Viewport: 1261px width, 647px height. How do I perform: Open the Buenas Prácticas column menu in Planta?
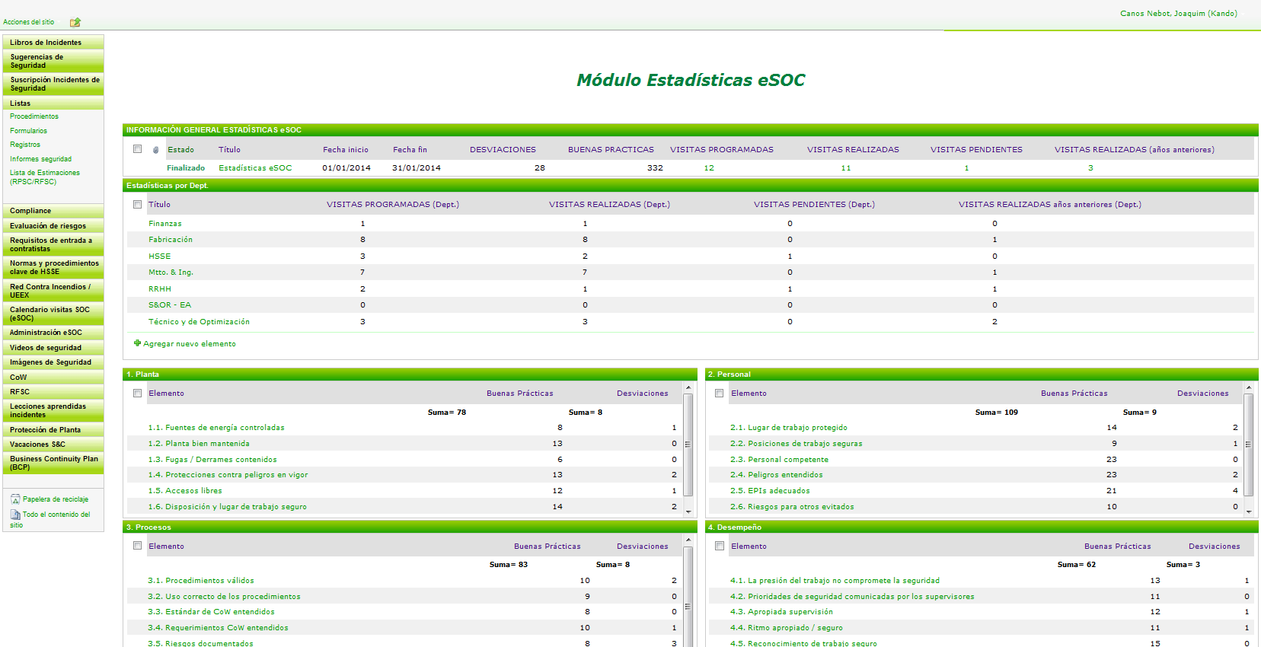(519, 394)
